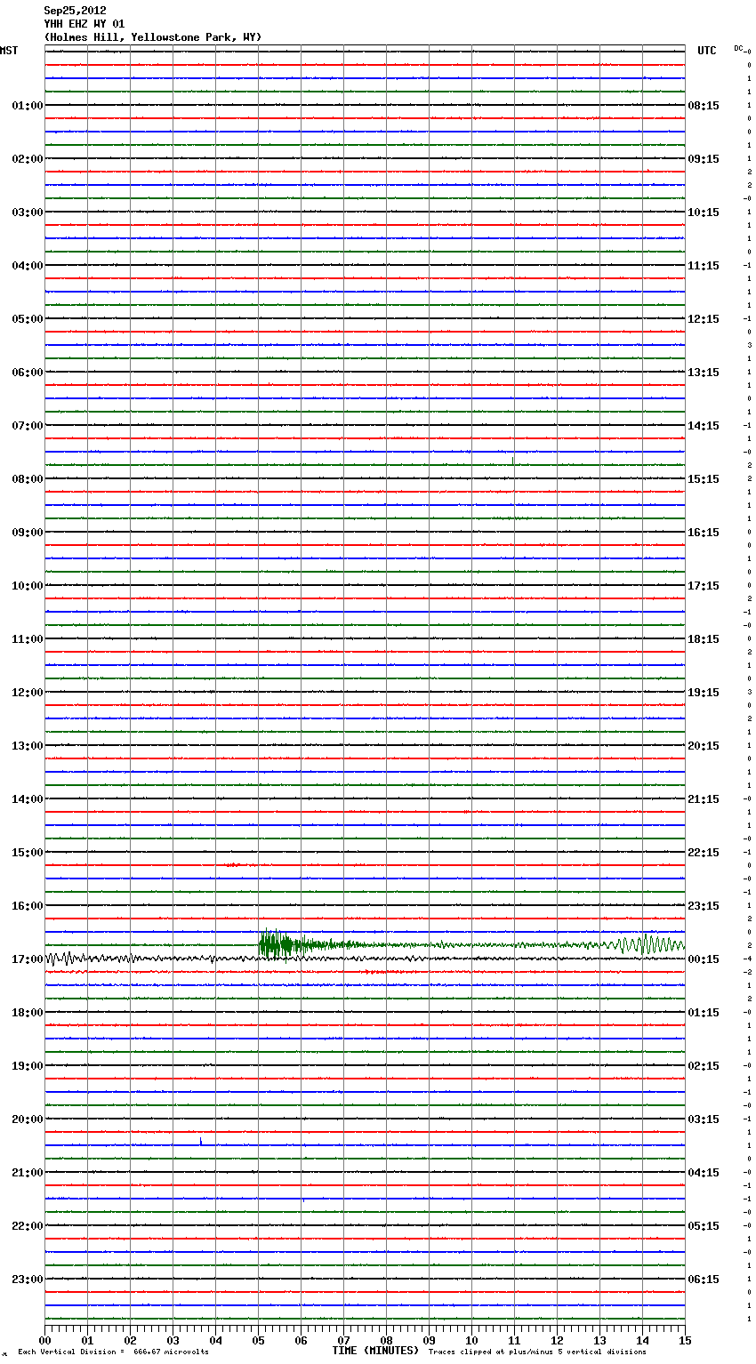Click the "TIME (MINUTES)" axis title
The width and height of the screenshot is (756, 1364).
pyautogui.click(x=375, y=1351)
